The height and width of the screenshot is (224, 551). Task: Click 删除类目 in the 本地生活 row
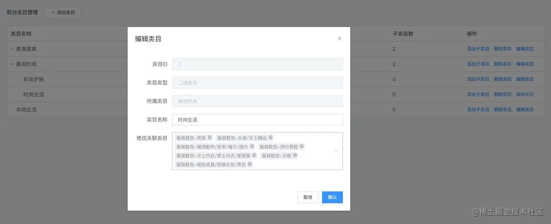pyautogui.click(x=503, y=109)
